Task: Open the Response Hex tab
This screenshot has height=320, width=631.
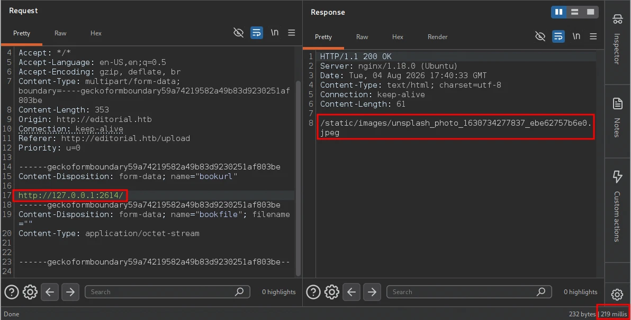Action: [398, 37]
